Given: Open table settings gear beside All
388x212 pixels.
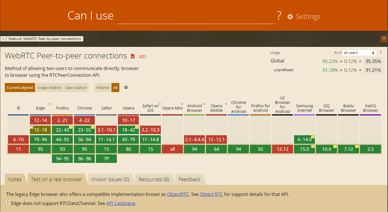Looking at the screenshot, I should point(126,88).
